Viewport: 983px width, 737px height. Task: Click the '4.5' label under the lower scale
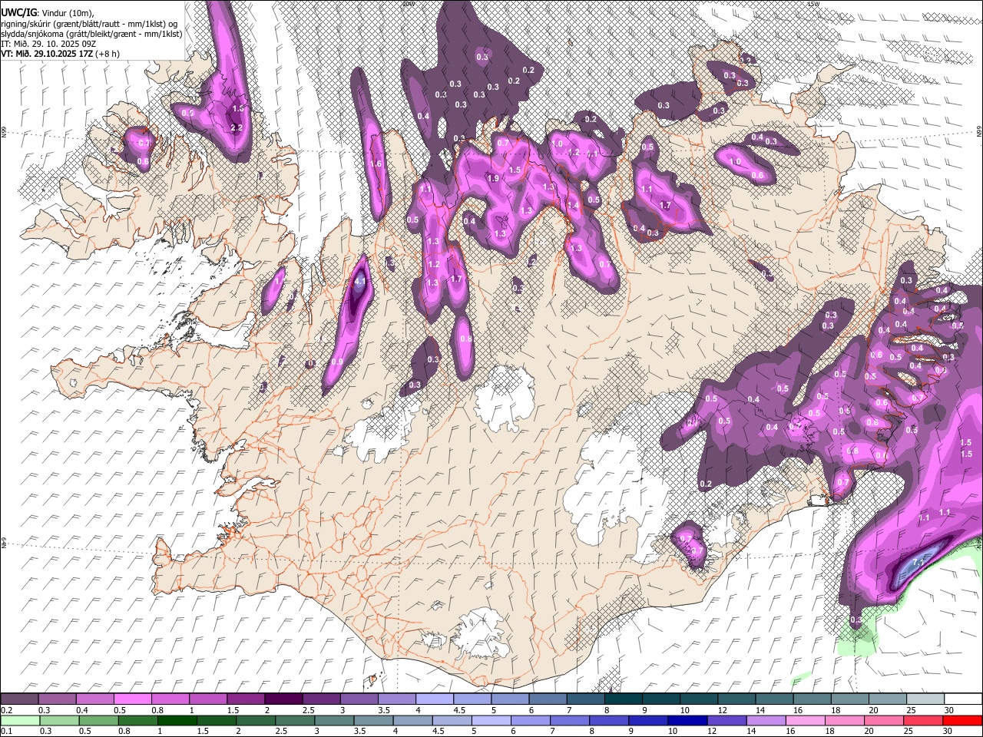[439, 731]
